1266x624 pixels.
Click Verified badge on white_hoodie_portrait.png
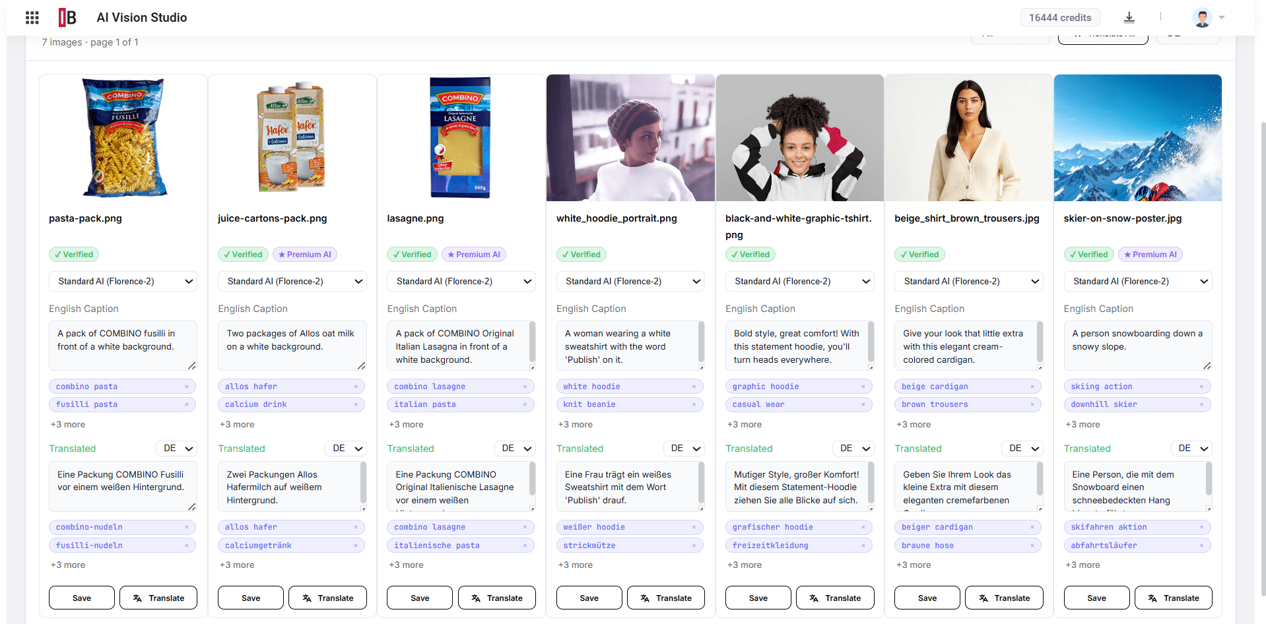click(x=582, y=255)
